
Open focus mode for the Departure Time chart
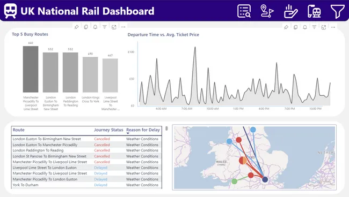click(324, 27)
